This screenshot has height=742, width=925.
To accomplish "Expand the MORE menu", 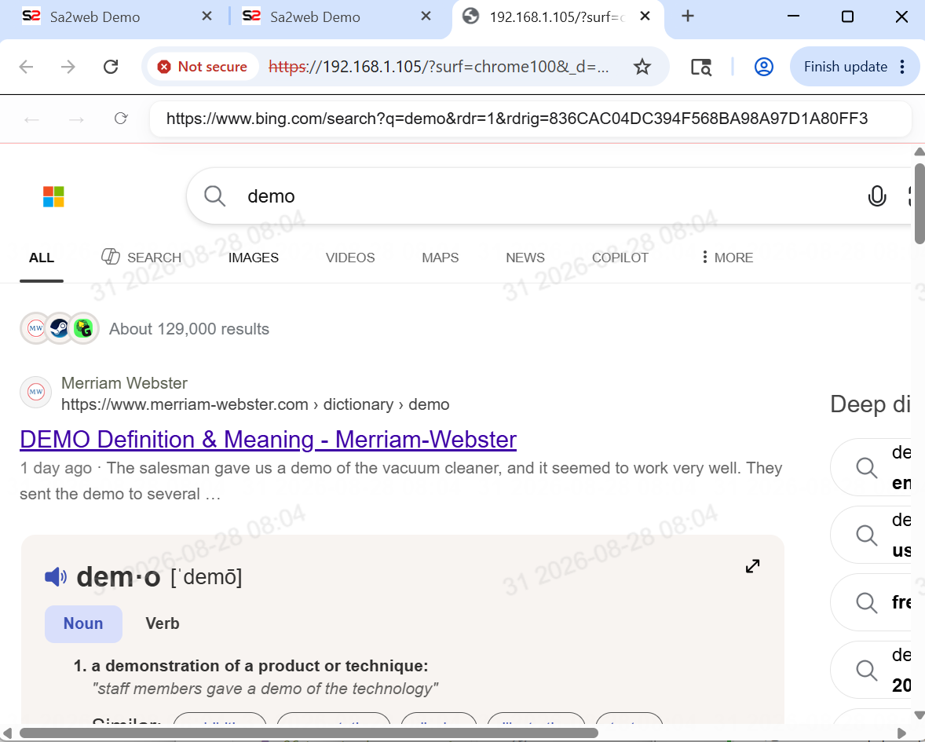I will (x=727, y=258).
